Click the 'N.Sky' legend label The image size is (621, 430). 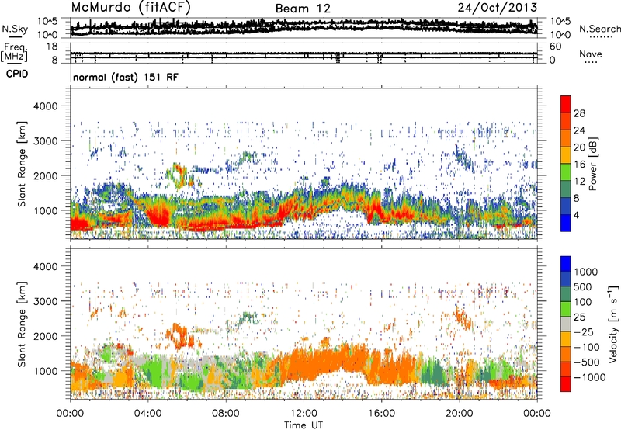[15, 29]
